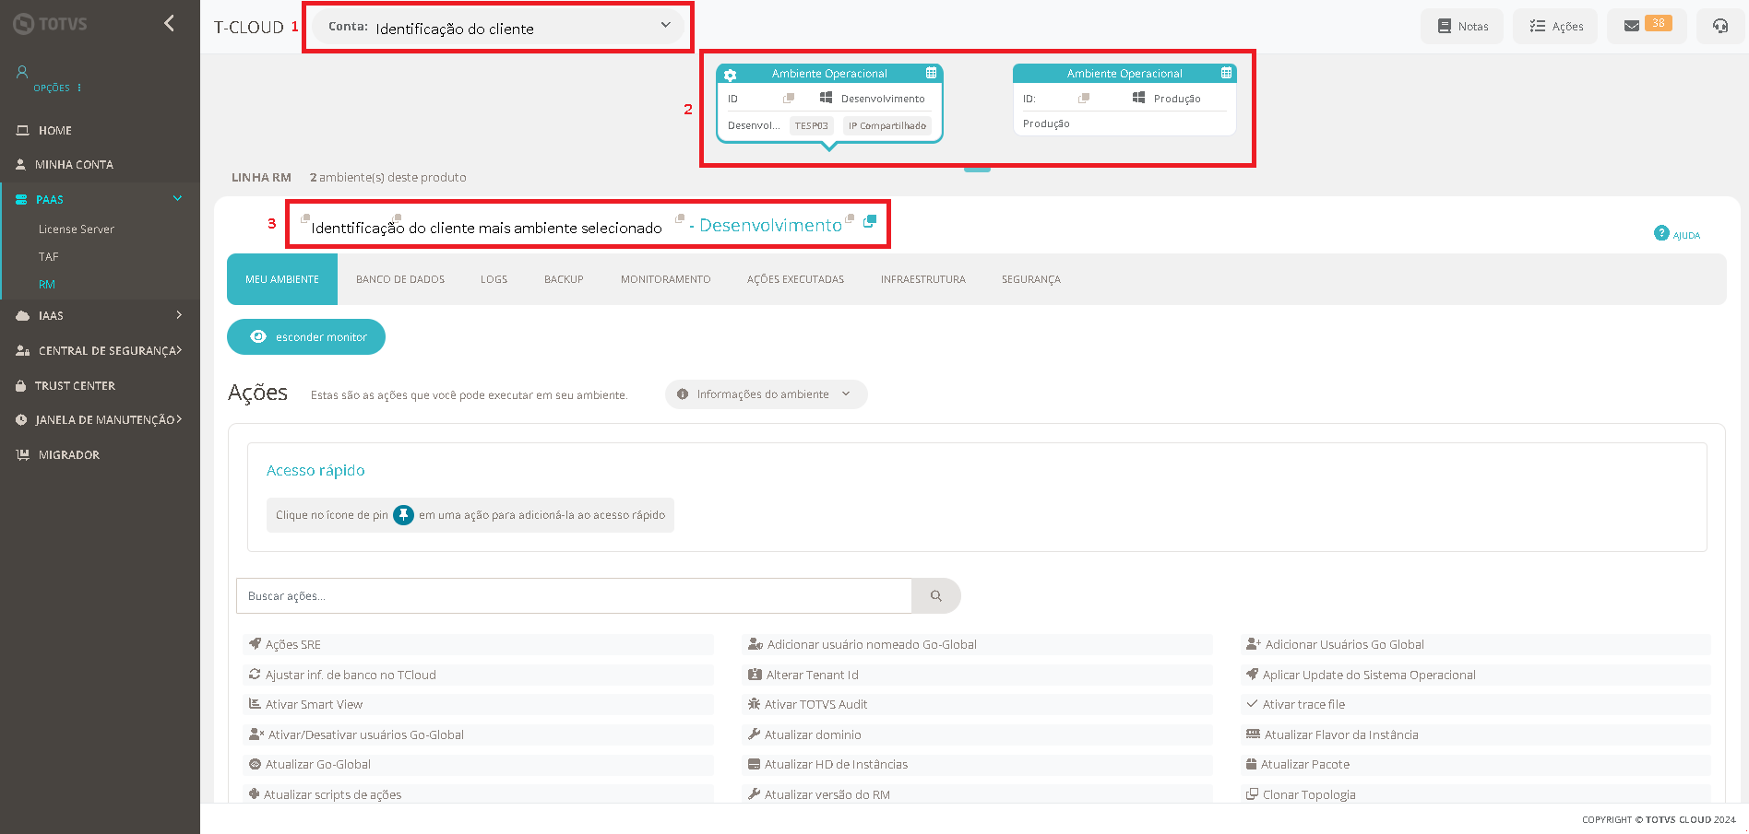
Task: Open TAF under PAAS
Action: click(x=48, y=256)
